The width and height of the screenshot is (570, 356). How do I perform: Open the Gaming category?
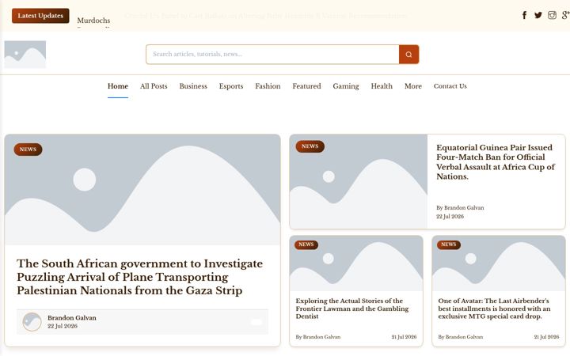point(346,86)
